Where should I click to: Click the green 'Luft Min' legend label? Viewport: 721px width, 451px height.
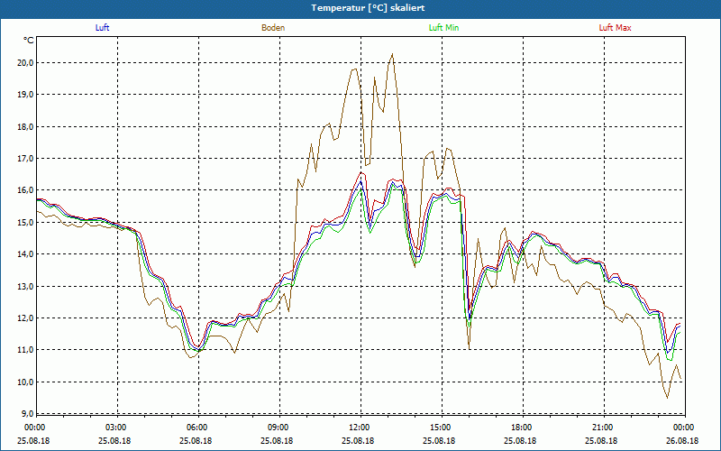(443, 28)
